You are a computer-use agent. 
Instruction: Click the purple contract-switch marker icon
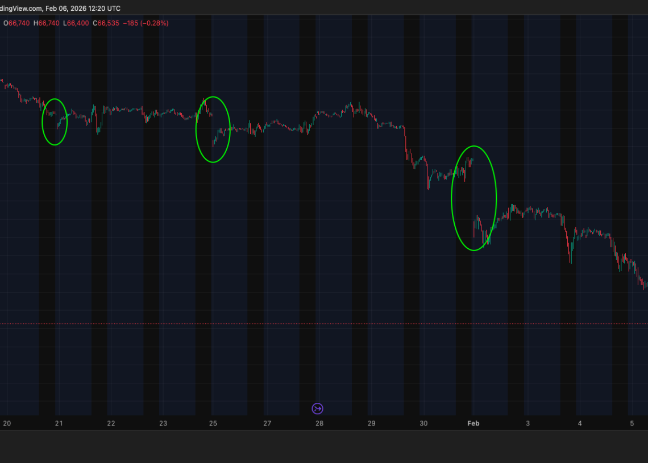[x=318, y=408]
